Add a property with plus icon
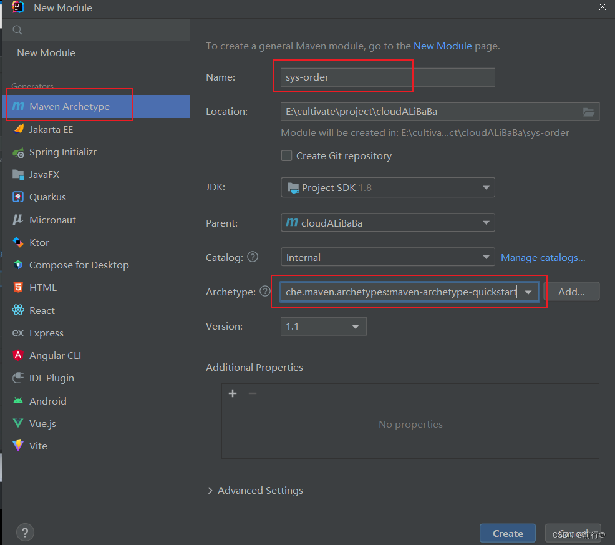This screenshot has height=545, width=615. [233, 393]
